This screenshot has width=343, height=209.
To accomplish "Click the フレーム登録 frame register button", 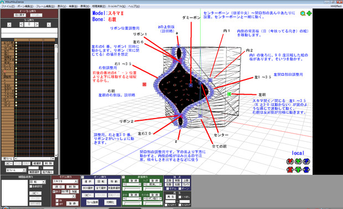I will click(x=92, y=202).
